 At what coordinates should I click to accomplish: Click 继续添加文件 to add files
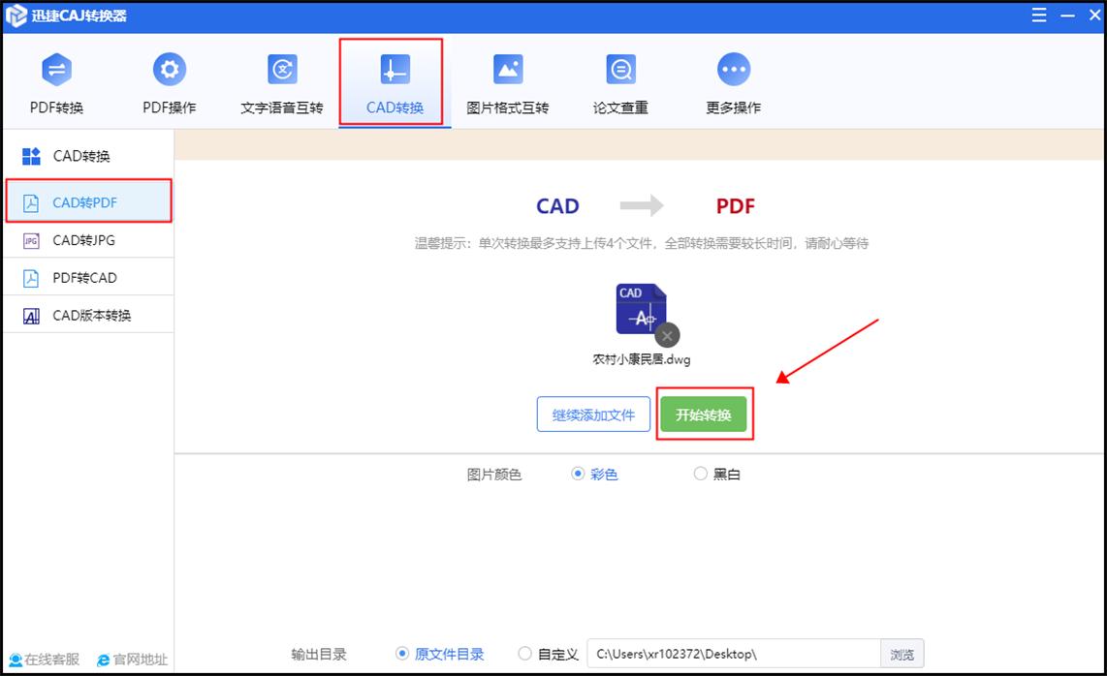click(x=592, y=414)
